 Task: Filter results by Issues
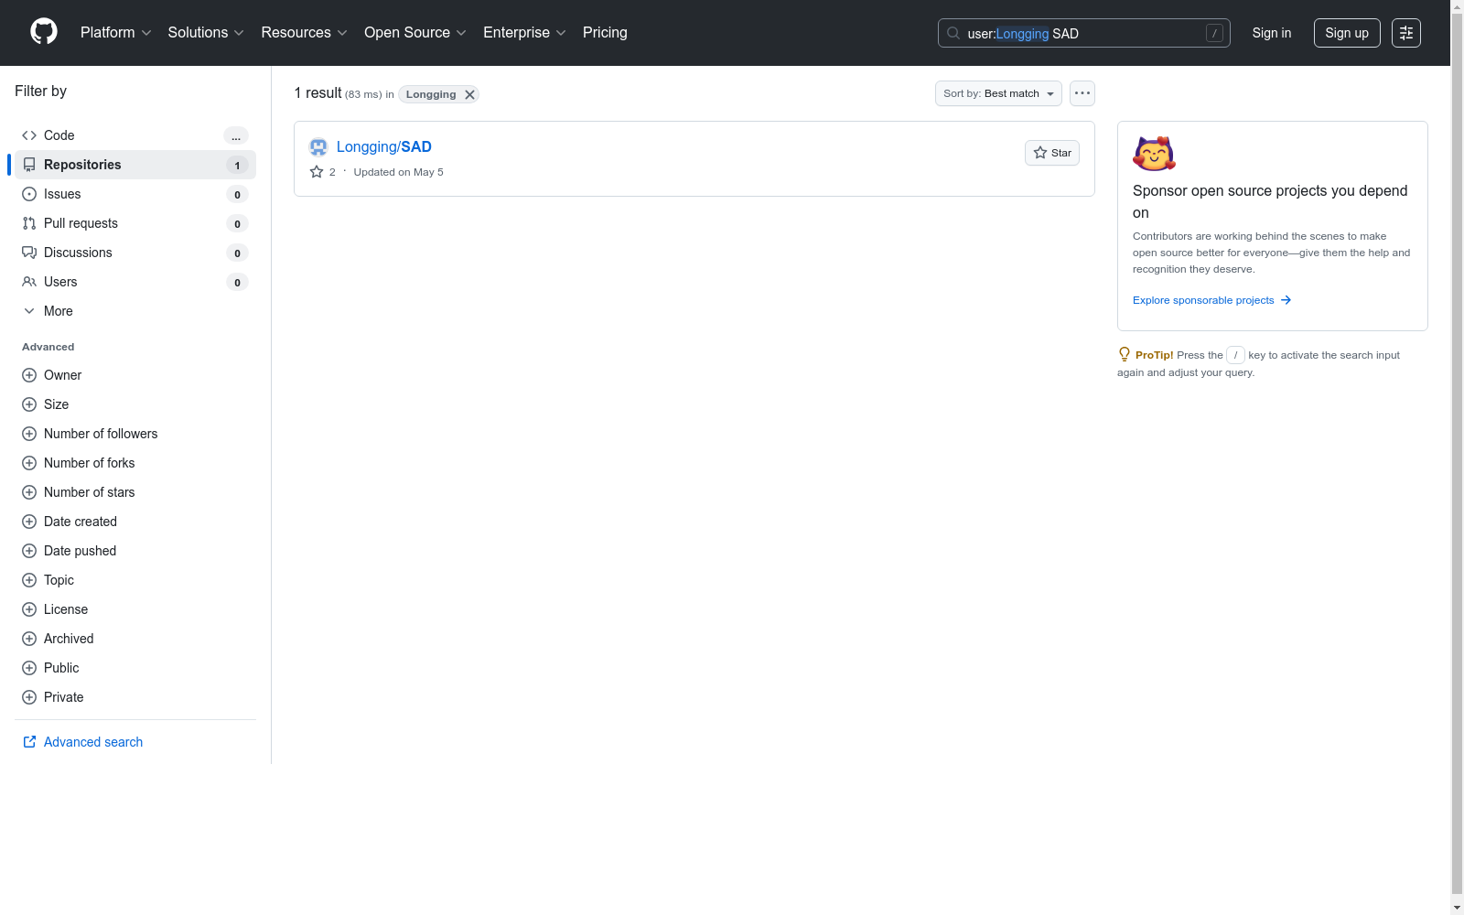(135, 194)
